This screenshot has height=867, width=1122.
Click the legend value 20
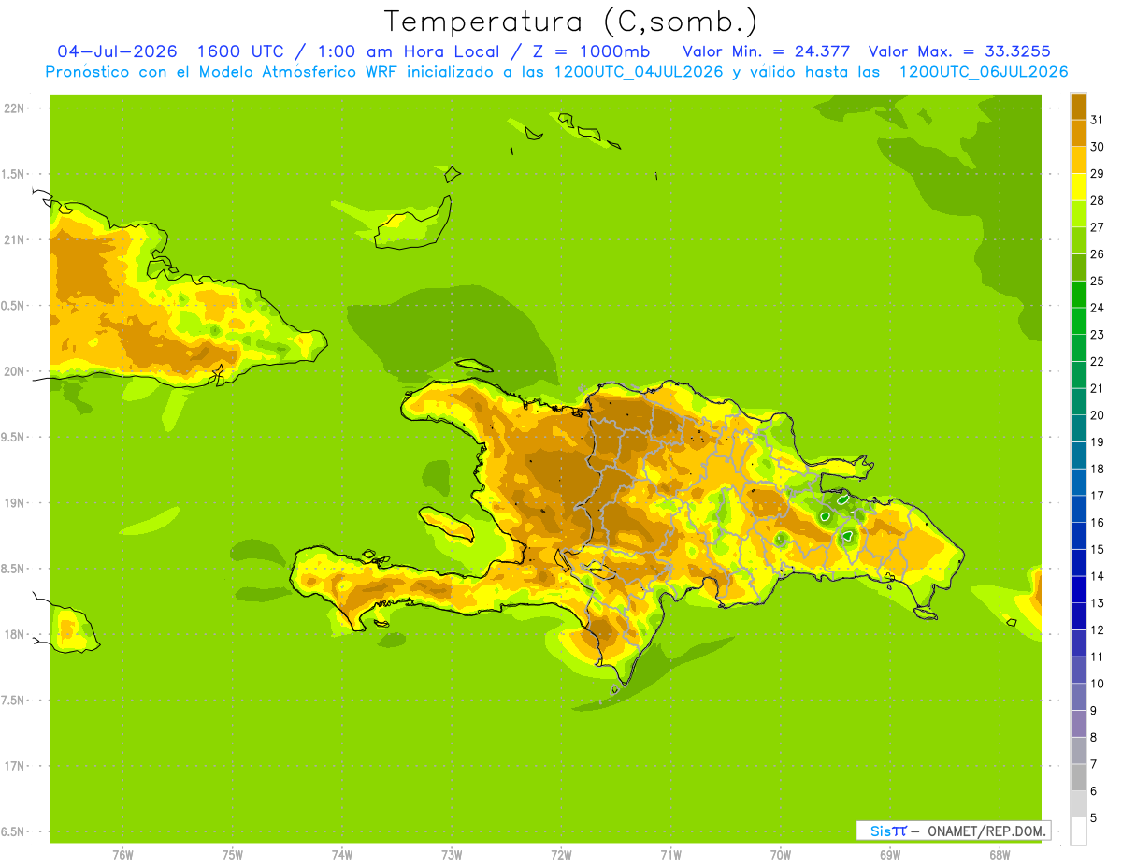[1098, 415]
